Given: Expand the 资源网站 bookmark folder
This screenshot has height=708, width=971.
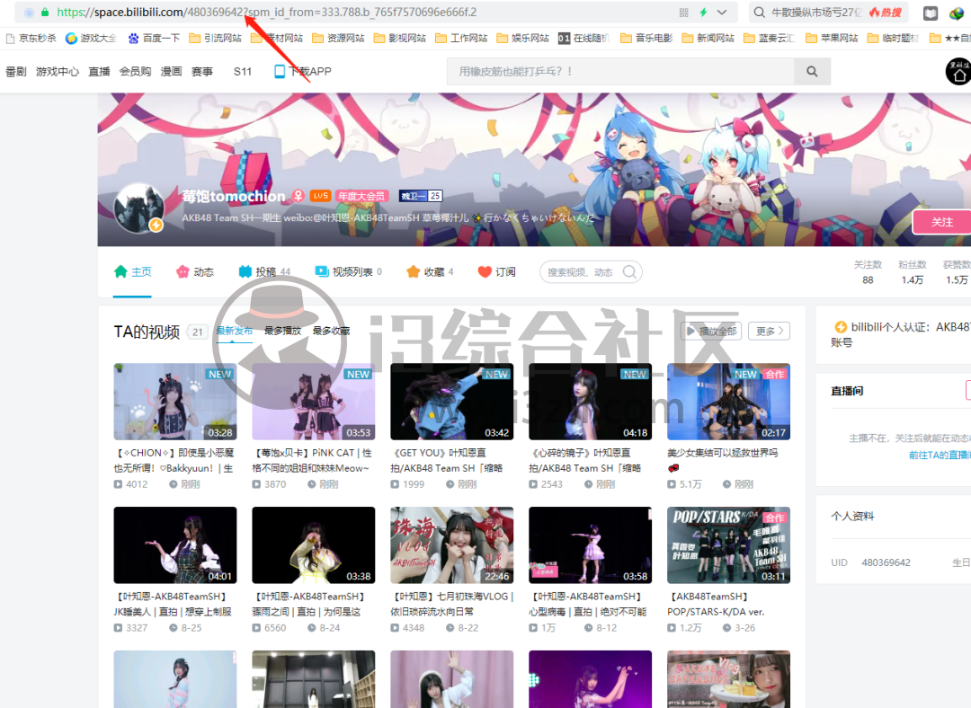Looking at the screenshot, I should point(338,39).
